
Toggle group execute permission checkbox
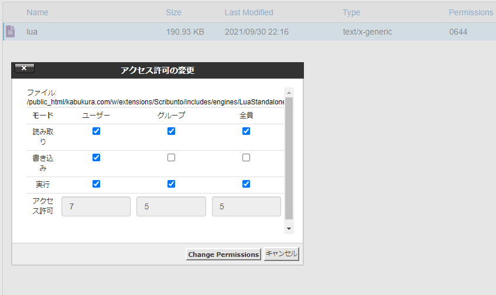pyautogui.click(x=171, y=184)
